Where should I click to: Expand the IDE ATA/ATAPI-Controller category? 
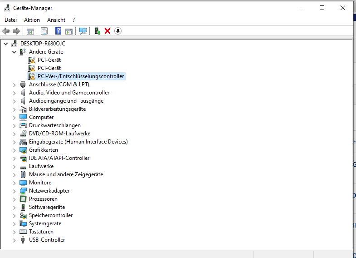15,159
